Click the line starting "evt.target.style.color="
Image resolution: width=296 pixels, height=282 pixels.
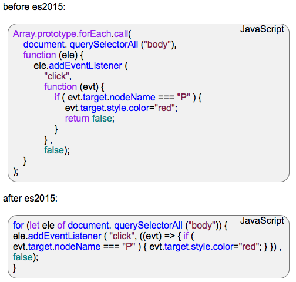pyautogui.click(x=121, y=108)
